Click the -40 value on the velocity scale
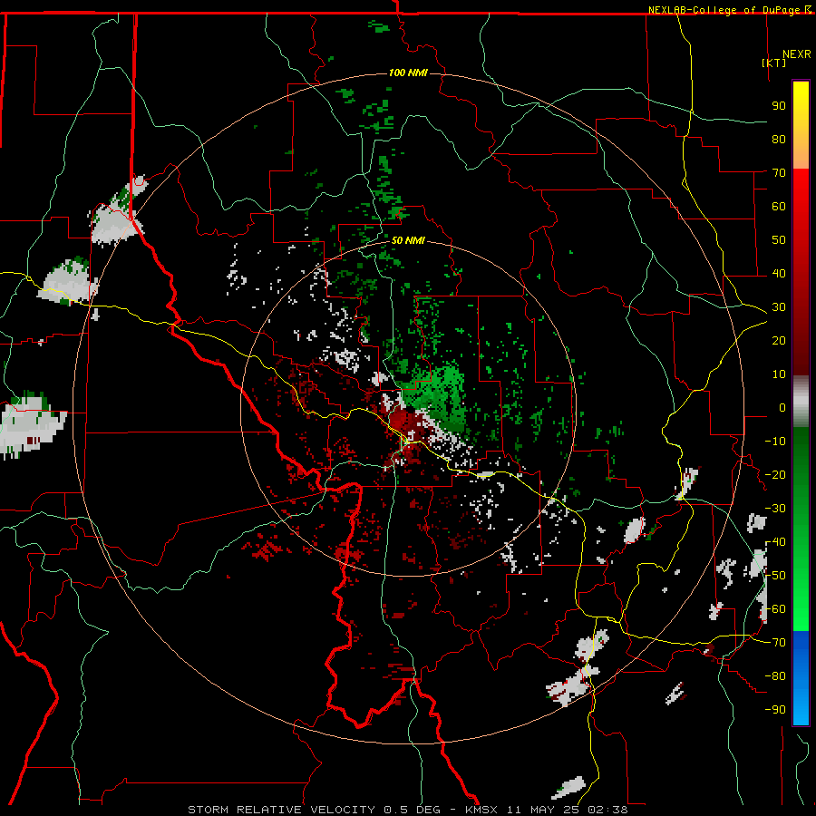The width and height of the screenshot is (816, 816). 775,542
